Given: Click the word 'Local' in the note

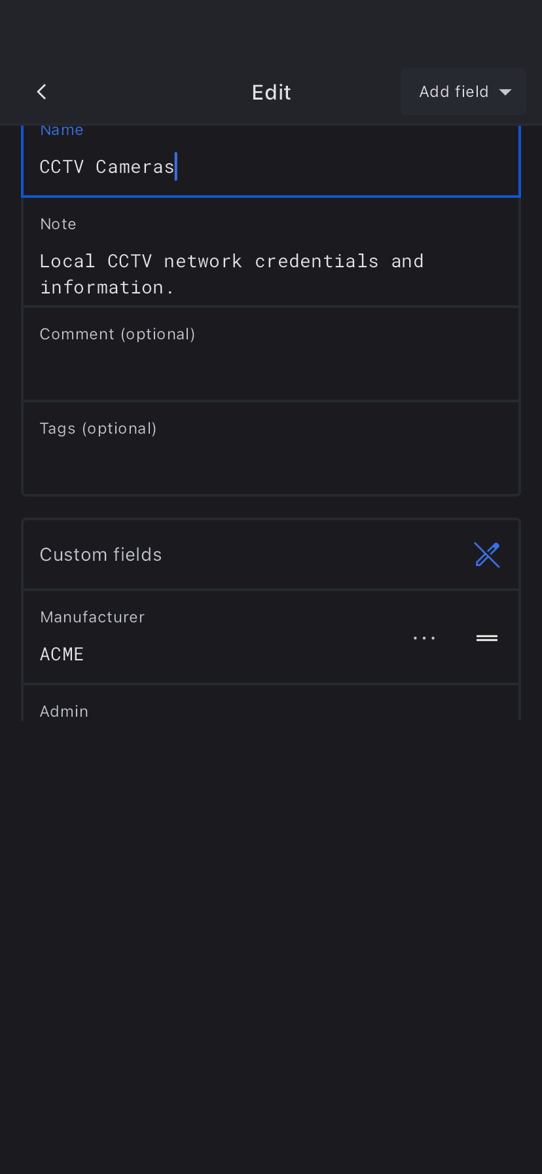Looking at the screenshot, I should [67, 261].
